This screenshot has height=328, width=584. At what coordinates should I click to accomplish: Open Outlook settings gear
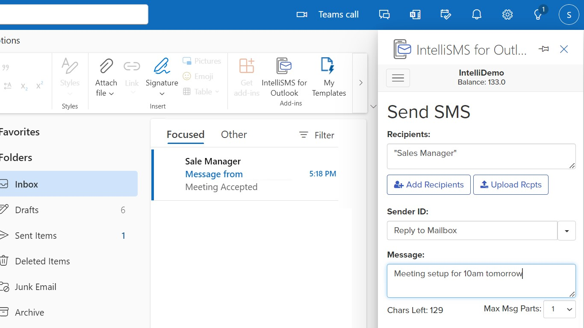tap(507, 14)
